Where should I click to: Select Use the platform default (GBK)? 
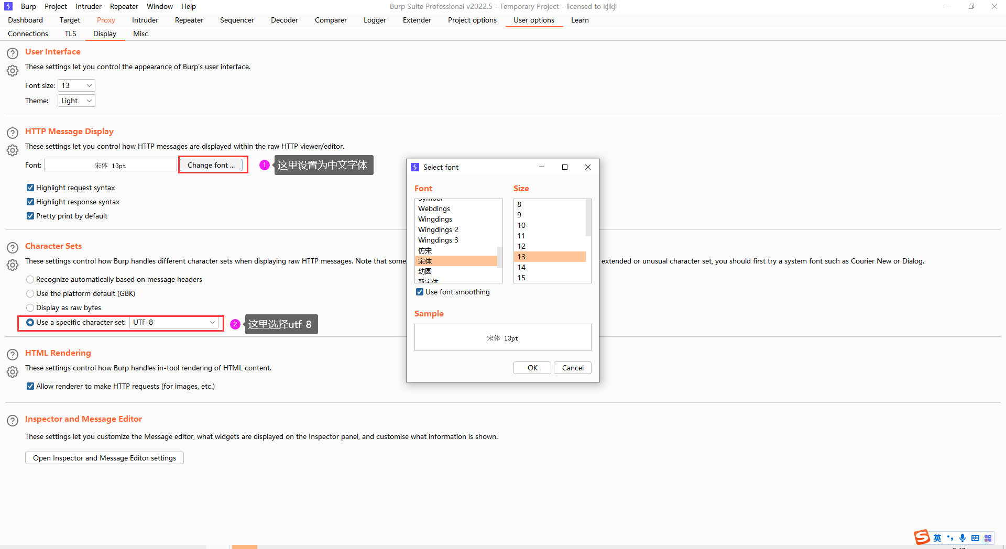point(30,293)
